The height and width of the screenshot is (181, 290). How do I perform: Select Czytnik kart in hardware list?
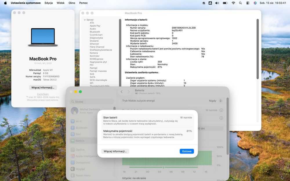point(96,35)
